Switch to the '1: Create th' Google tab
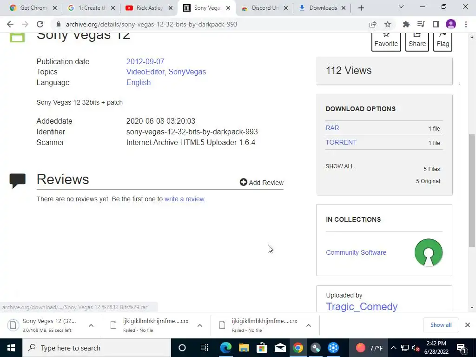This screenshot has width=476, height=357. point(87,8)
